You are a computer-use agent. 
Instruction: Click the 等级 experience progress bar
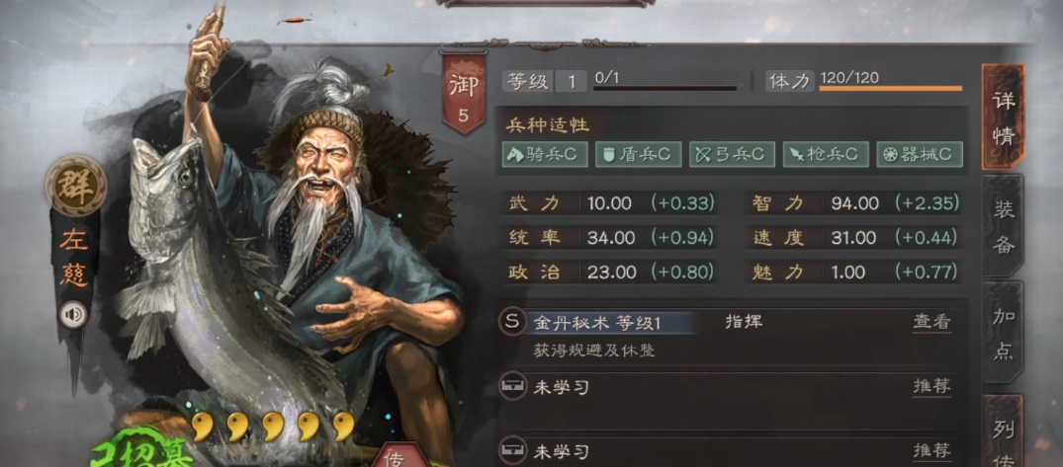(664, 88)
